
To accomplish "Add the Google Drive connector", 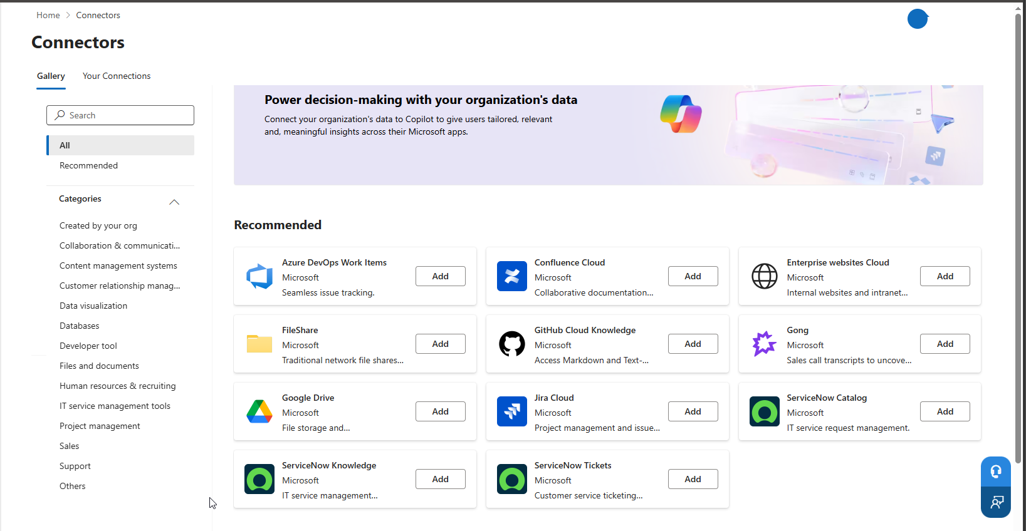I will point(441,411).
